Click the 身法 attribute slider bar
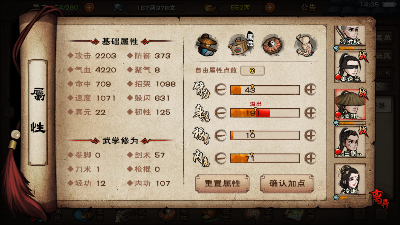Screen dimensions: 400x225 click(265, 112)
